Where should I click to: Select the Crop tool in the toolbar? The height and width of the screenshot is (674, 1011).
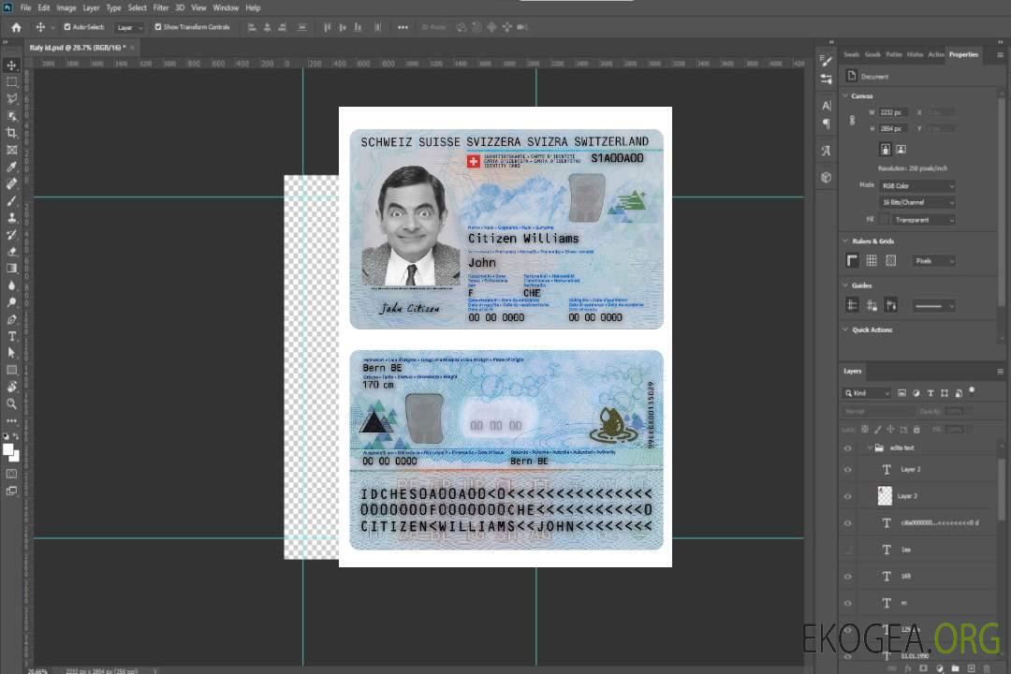[x=12, y=132]
